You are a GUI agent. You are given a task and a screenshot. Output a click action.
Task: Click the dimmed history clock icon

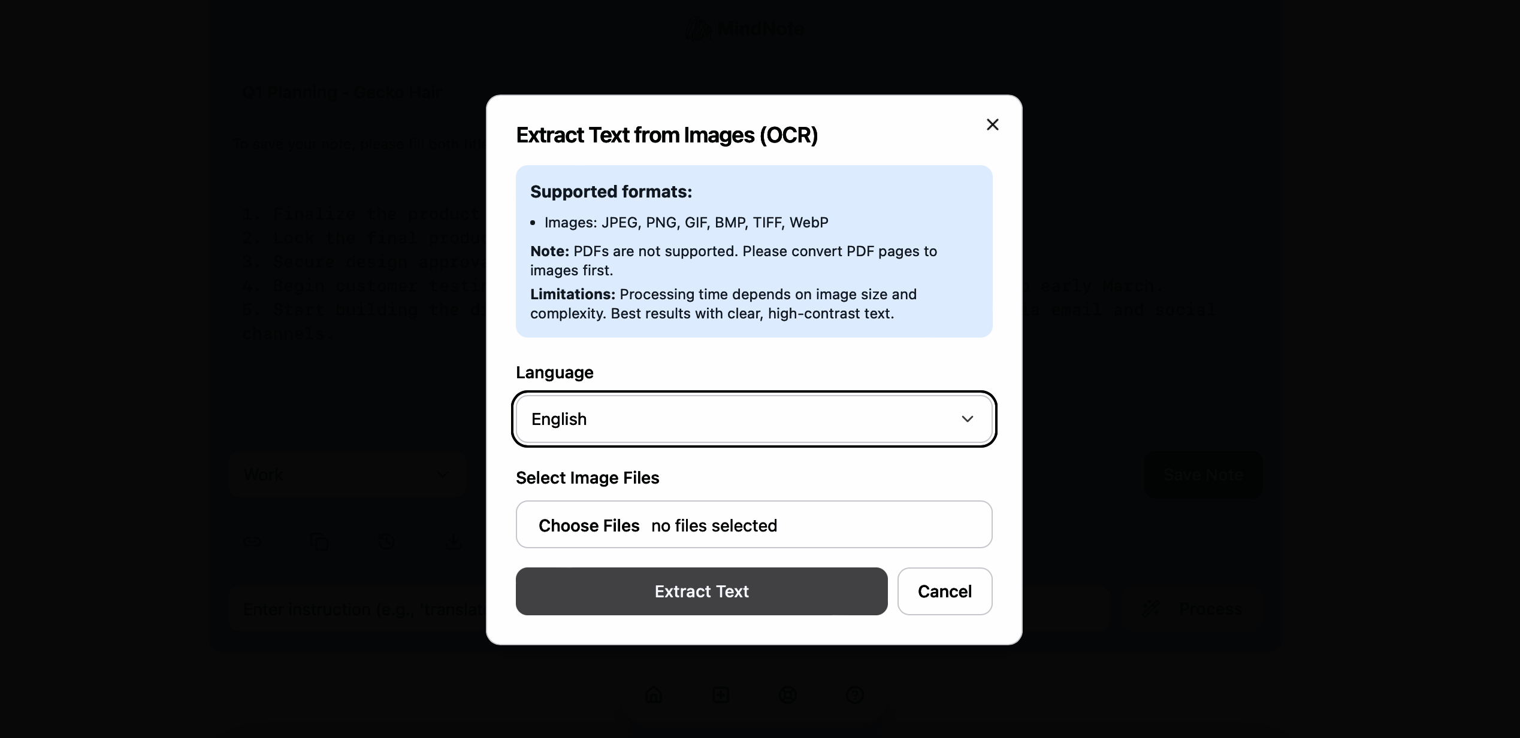[x=386, y=542]
